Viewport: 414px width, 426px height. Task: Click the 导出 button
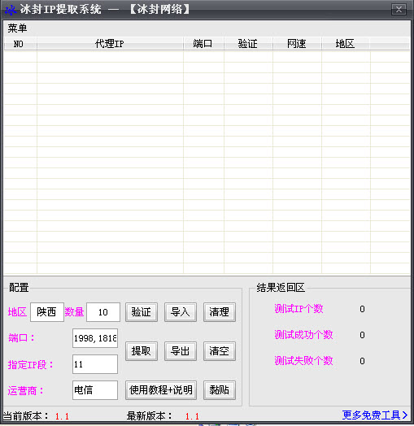tap(181, 351)
